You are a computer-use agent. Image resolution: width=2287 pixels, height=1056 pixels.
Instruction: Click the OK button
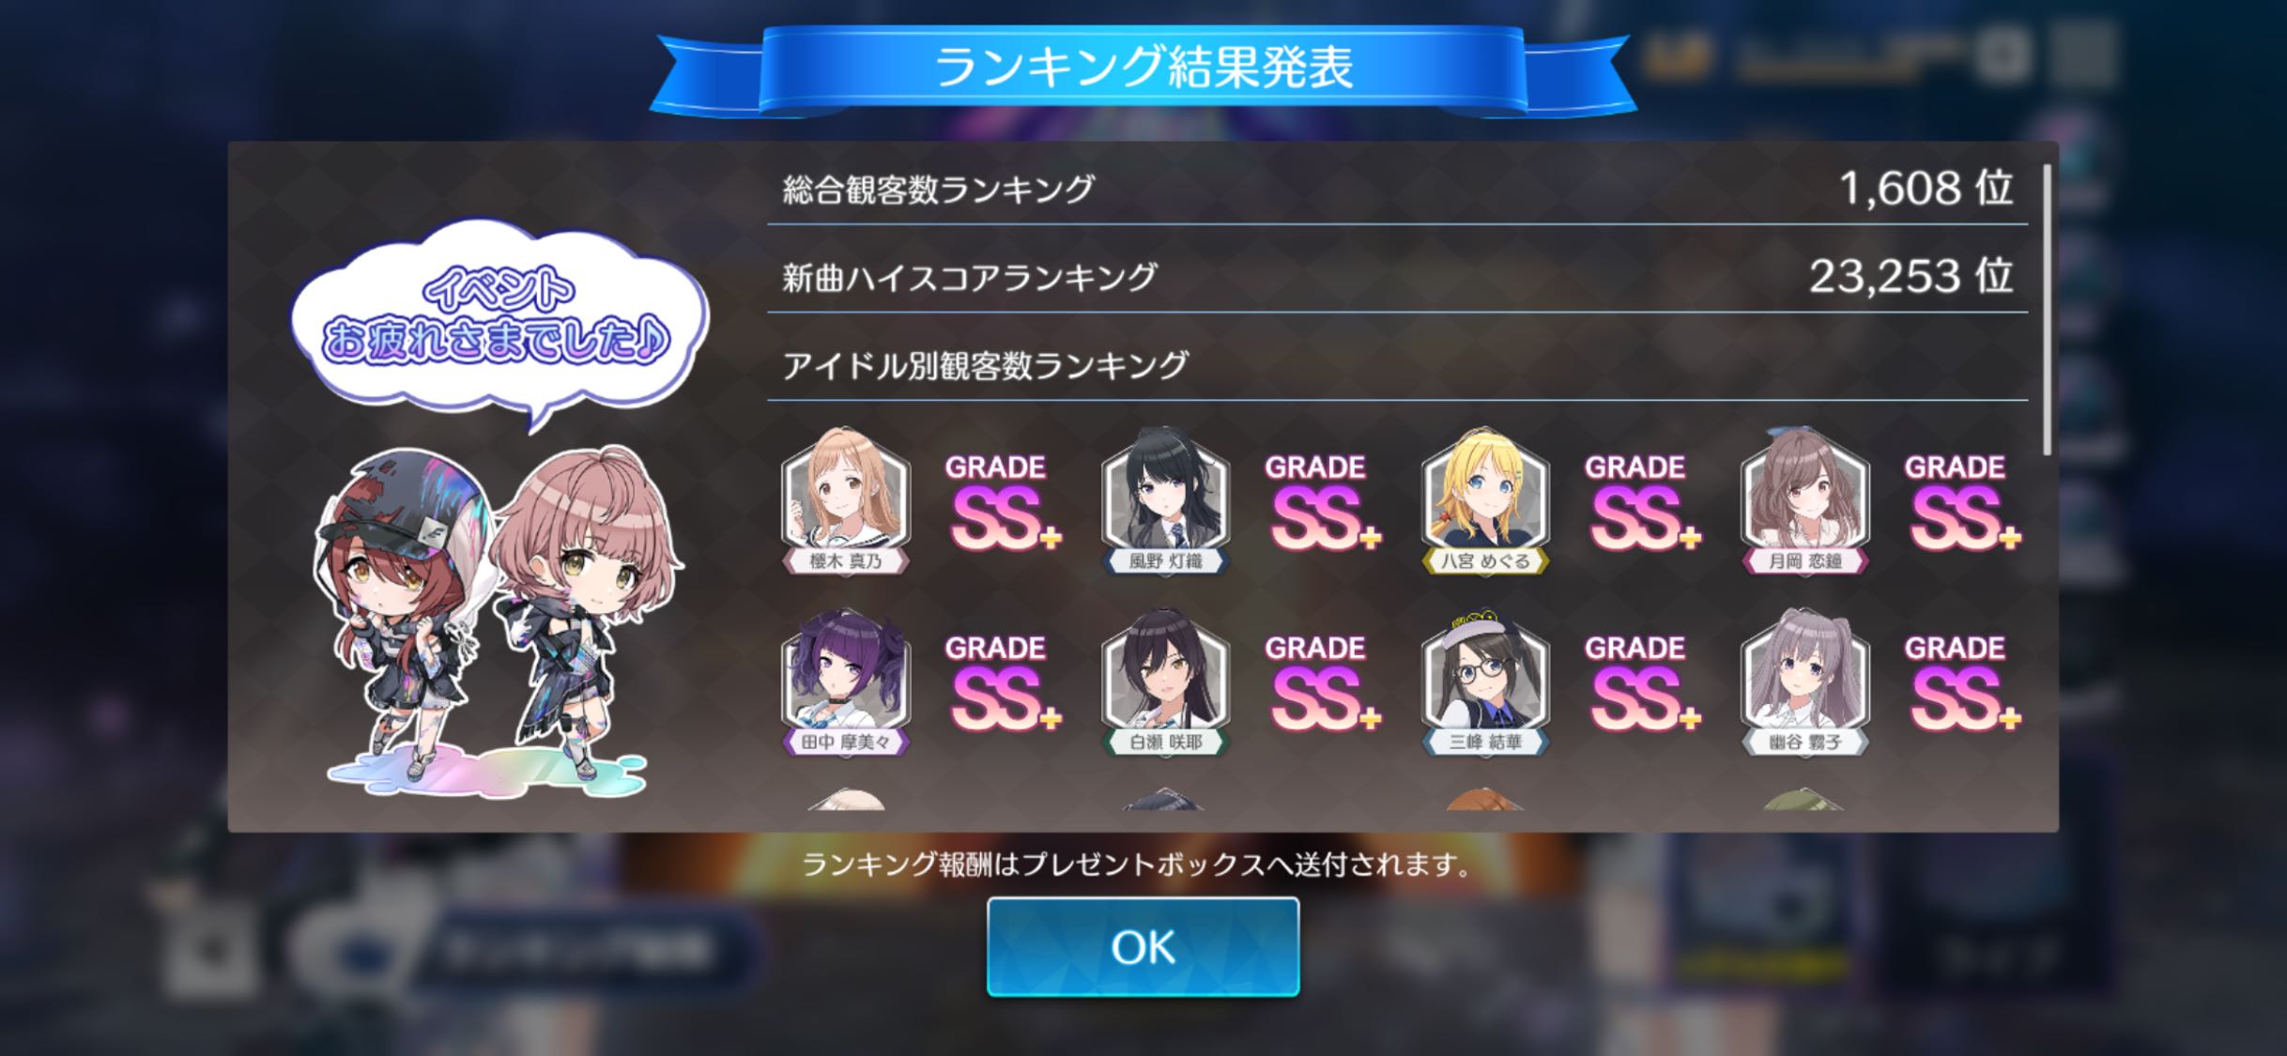(x=1143, y=946)
